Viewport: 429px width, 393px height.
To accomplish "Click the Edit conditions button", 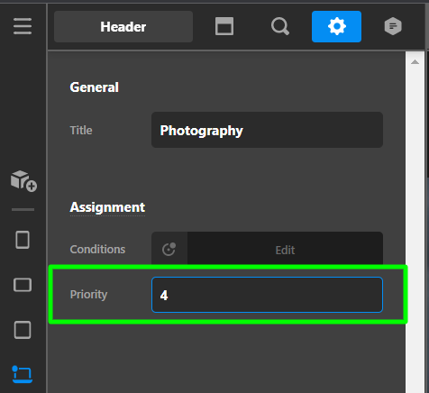I will (285, 250).
